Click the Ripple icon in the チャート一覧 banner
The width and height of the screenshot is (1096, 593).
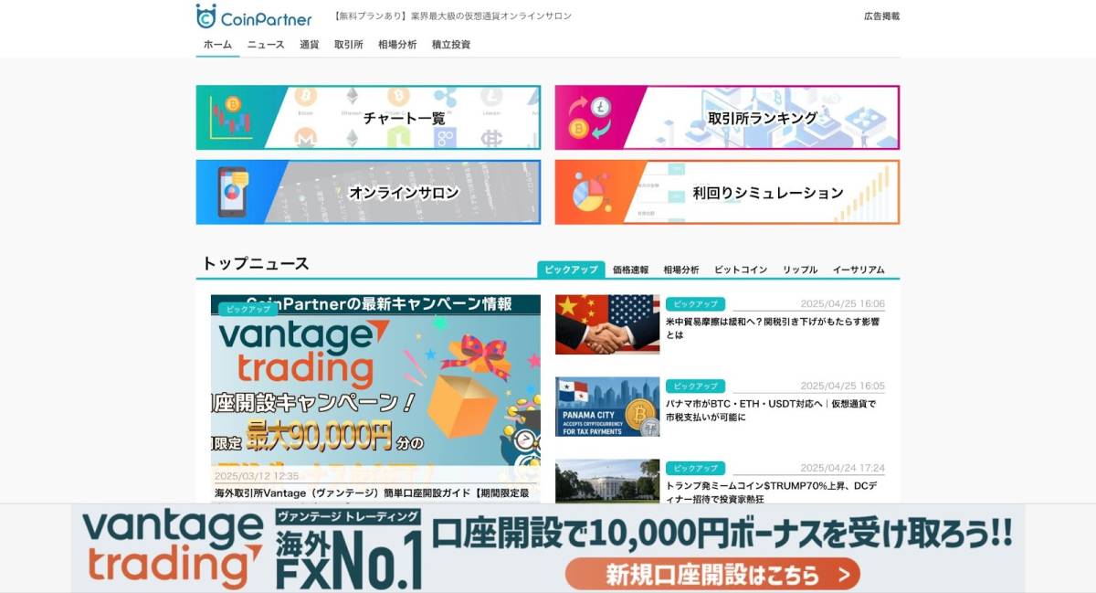tap(444, 96)
